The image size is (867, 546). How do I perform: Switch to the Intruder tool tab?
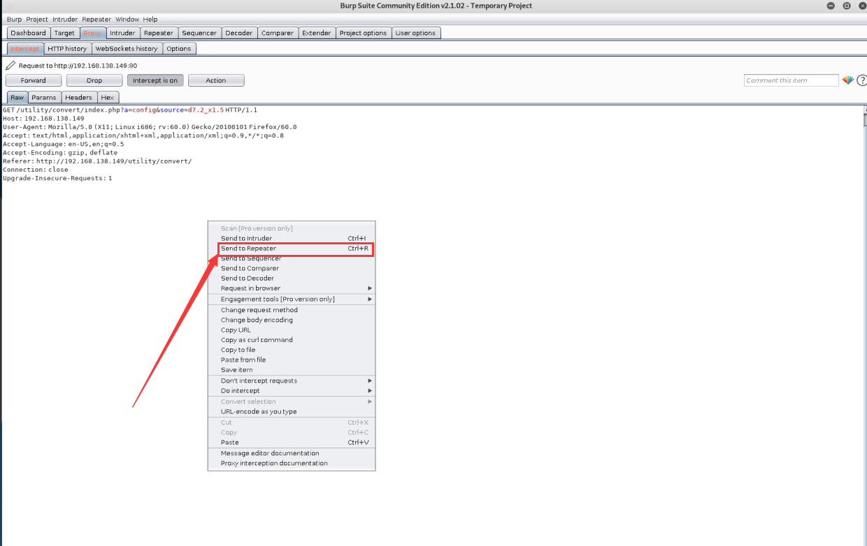click(x=122, y=33)
